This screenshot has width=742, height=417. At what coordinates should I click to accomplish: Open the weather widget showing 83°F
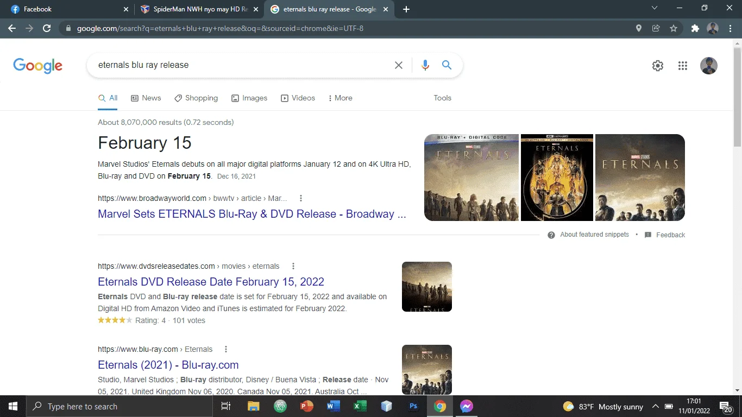[x=603, y=406]
